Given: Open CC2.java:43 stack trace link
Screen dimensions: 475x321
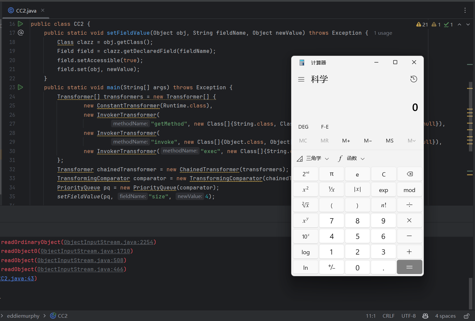Looking at the screenshot, I should pyautogui.click(x=17, y=279).
